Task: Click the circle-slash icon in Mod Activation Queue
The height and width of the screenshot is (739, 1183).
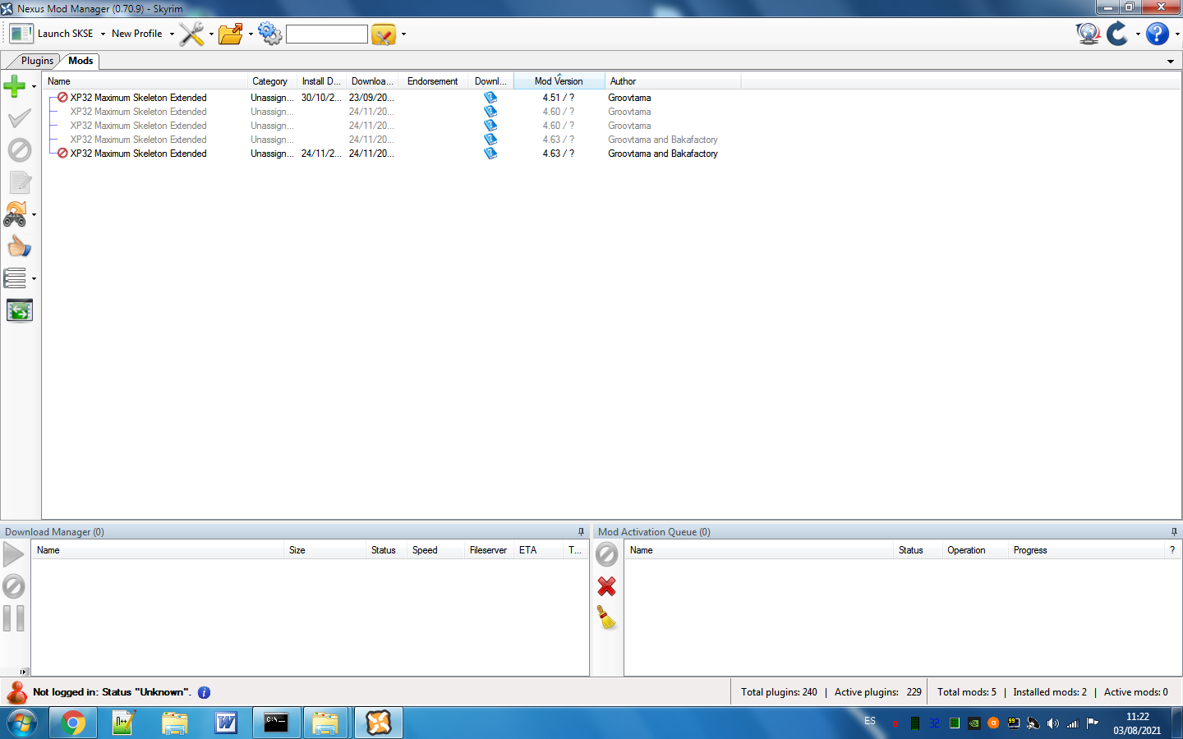Action: (607, 554)
